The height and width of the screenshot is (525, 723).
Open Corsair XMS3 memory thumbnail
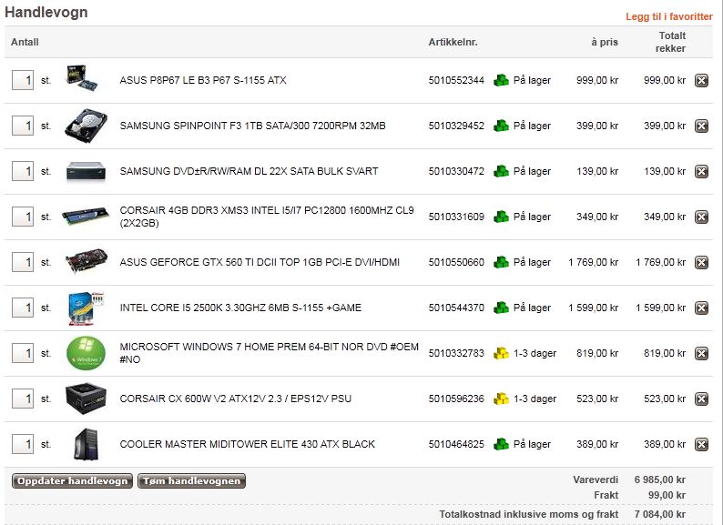(86, 216)
